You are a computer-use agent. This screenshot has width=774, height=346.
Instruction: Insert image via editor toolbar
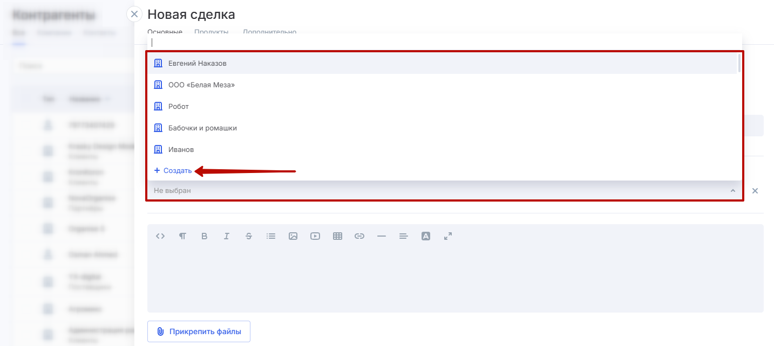pyautogui.click(x=293, y=236)
